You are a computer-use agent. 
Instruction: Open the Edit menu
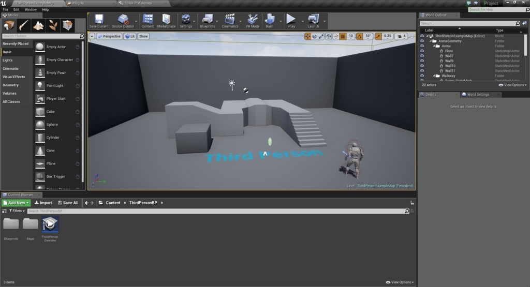click(x=16, y=9)
